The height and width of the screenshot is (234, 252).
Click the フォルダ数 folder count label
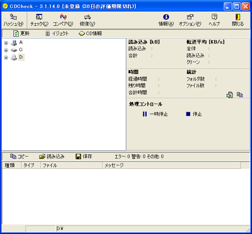(195, 79)
